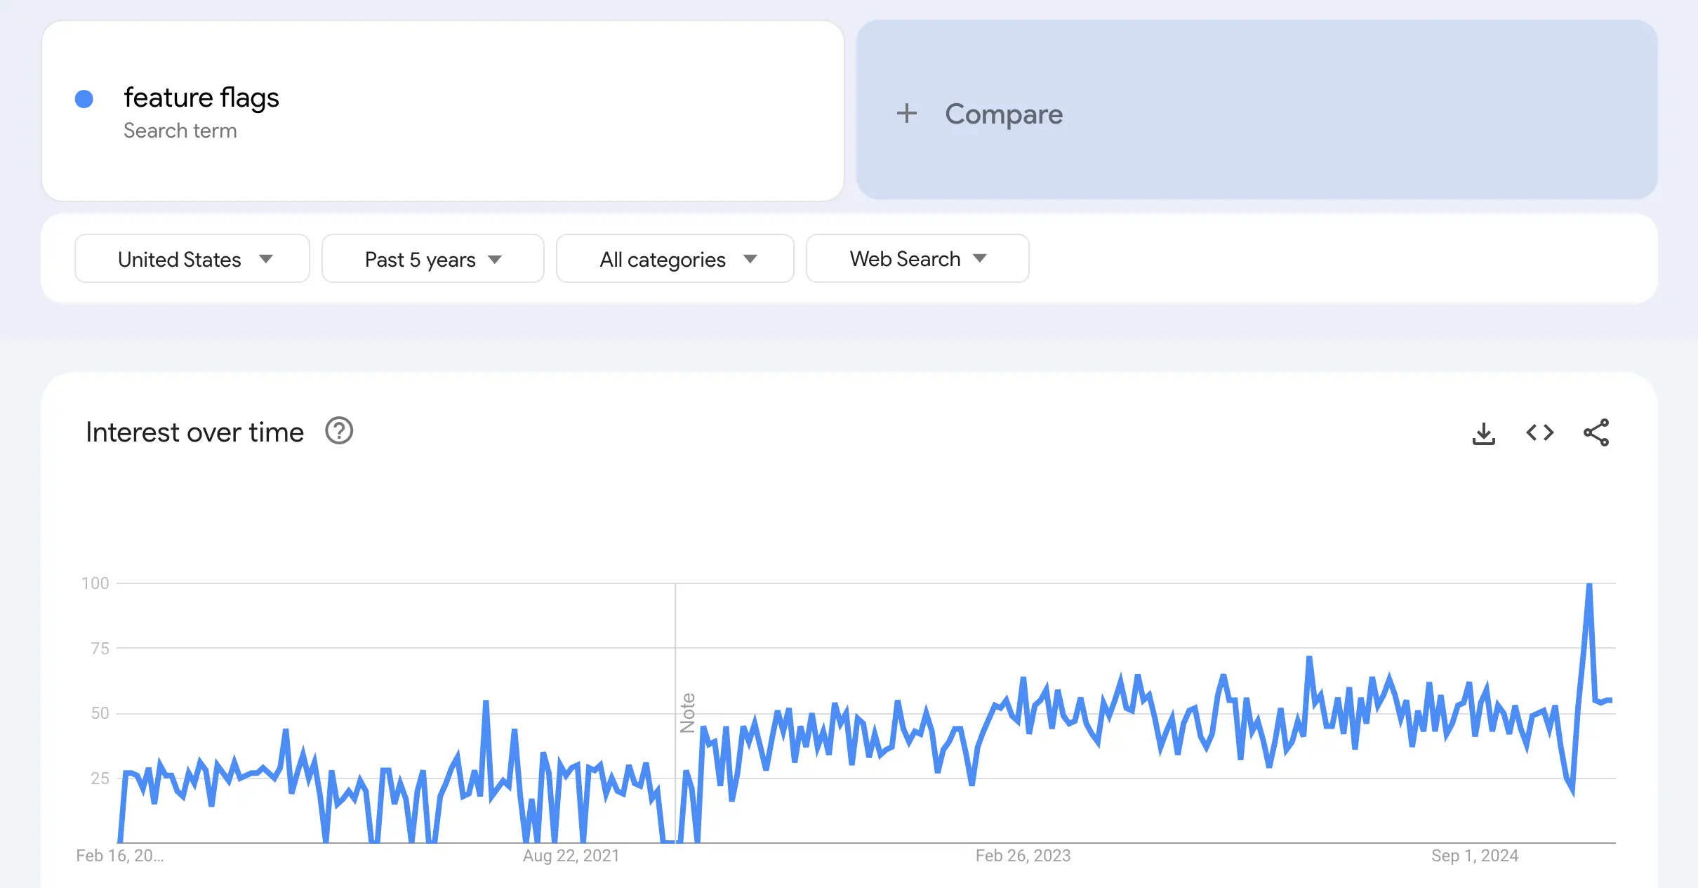Screen dimensions: 1698x888
Task: Click the plus icon beside Compare
Action: (907, 114)
